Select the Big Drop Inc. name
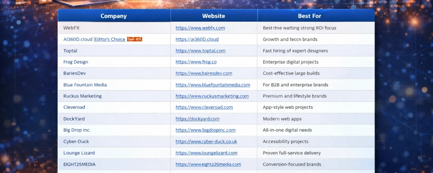This screenshot has width=433, height=173. [x=77, y=130]
